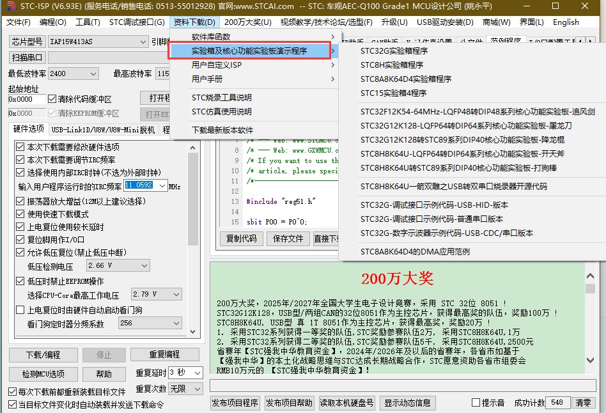Toggle 提示音 checkbox

pyautogui.click(x=476, y=403)
